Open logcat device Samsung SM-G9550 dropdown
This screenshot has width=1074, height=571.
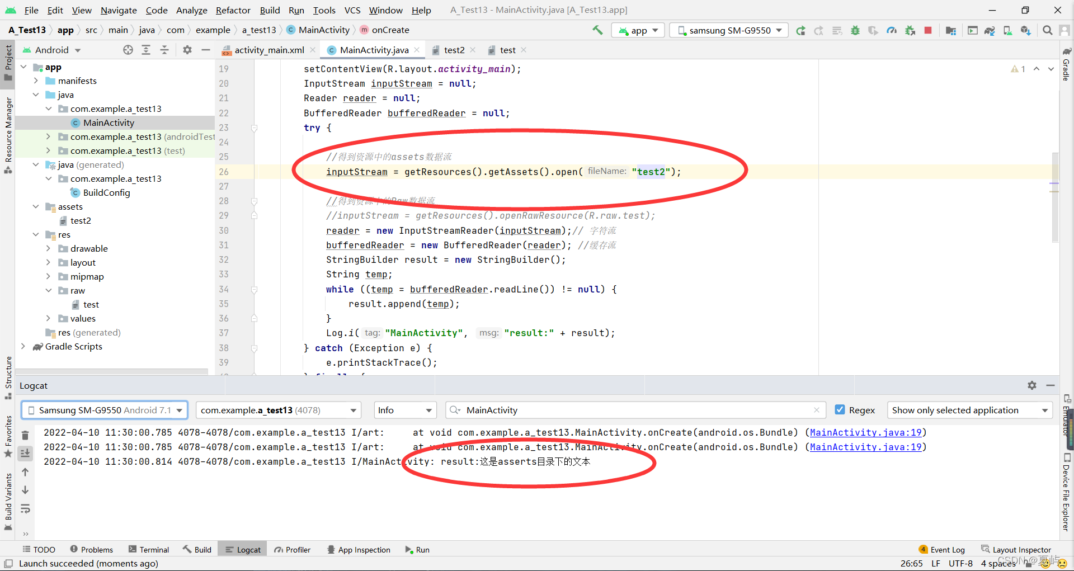click(105, 410)
